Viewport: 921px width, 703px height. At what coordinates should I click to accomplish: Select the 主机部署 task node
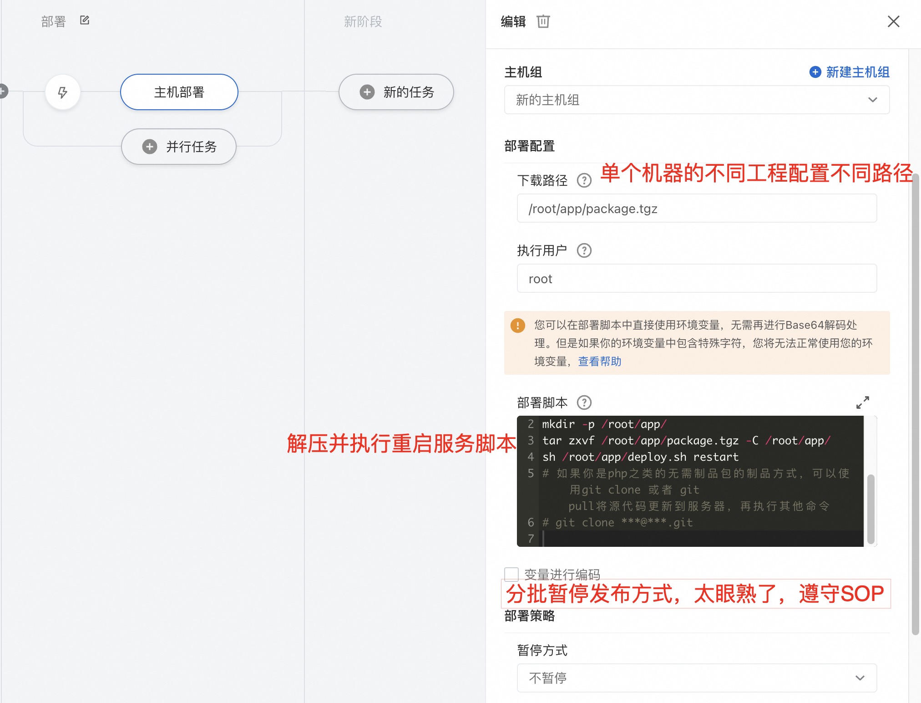click(x=179, y=92)
